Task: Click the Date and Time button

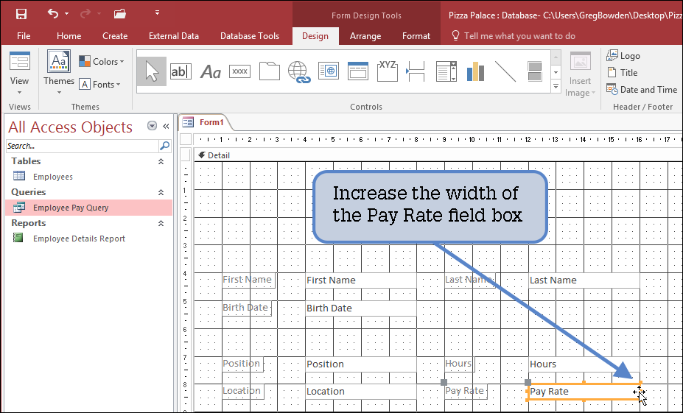Action: coord(642,90)
